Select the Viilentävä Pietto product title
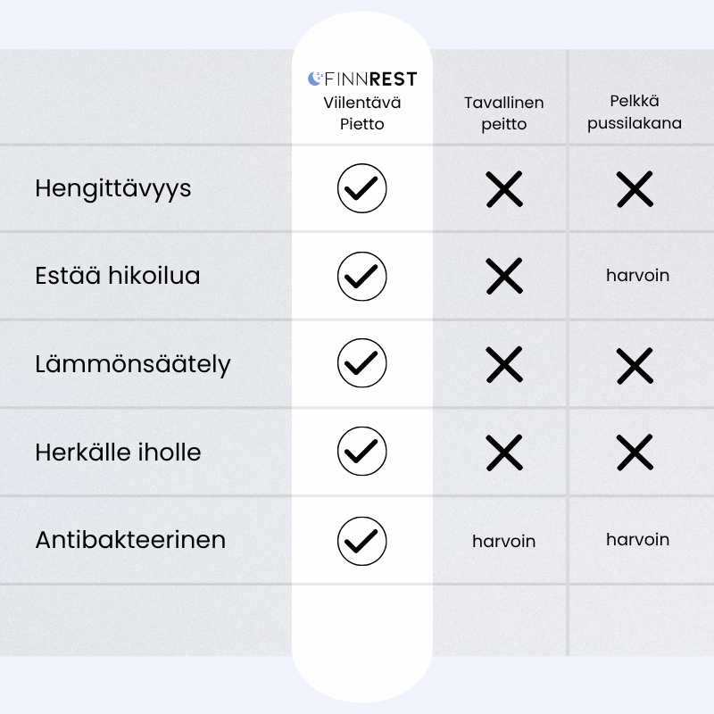The width and height of the screenshot is (714, 714). pyautogui.click(x=362, y=113)
